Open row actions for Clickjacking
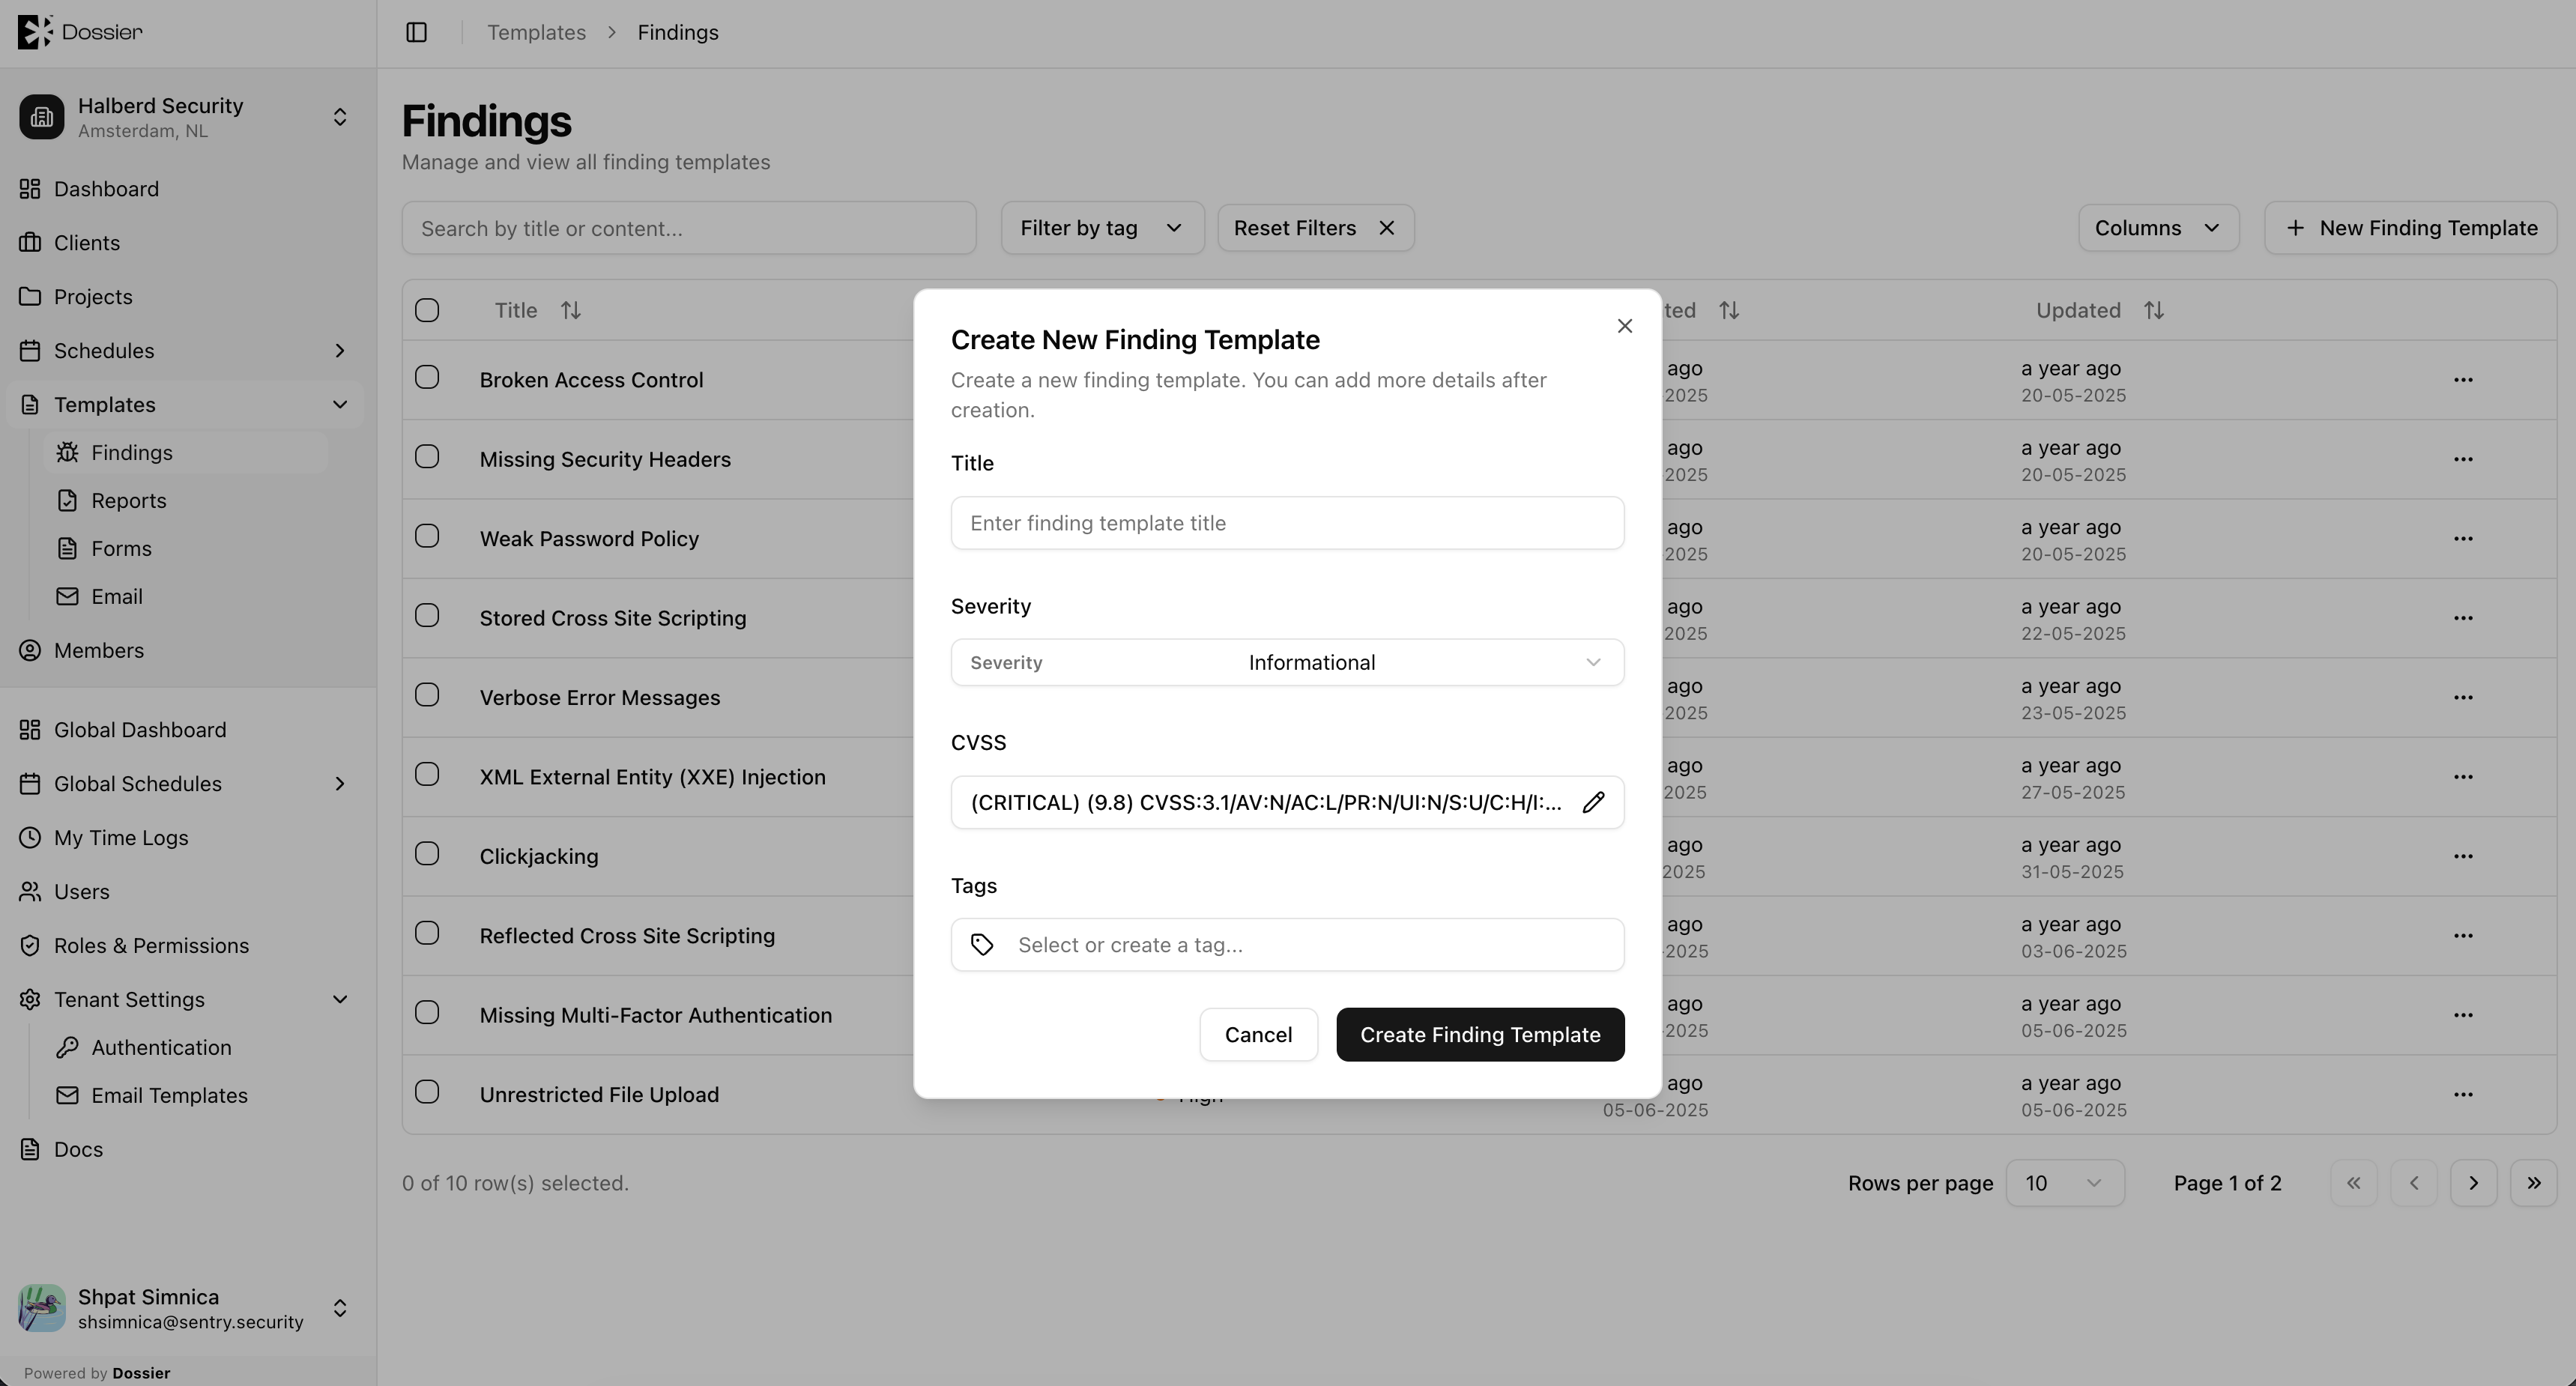 click(2462, 856)
